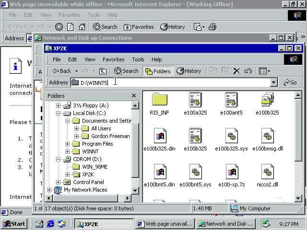This screenshot has height=230, width=307.
Task: Close the Folders pane
Action: [x=134, y=96]
